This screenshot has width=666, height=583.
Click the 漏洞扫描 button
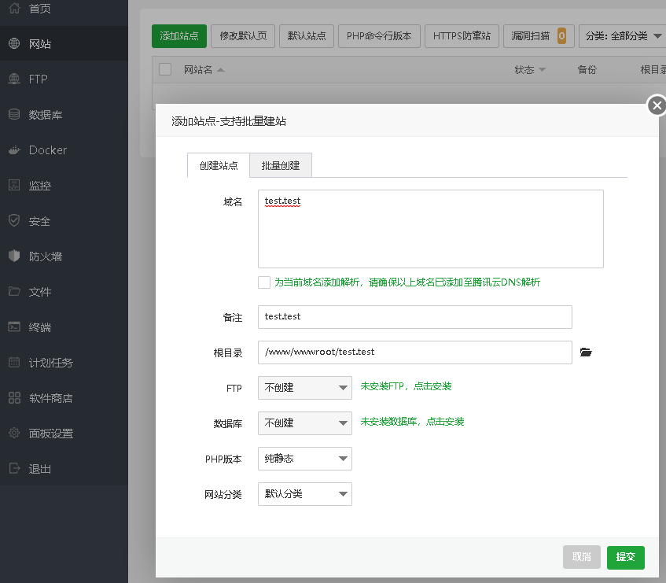(539, 36)
